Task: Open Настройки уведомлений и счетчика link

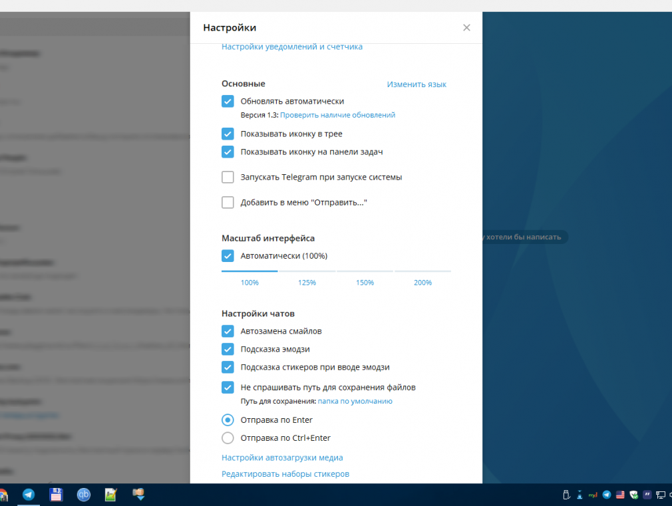Action: coord(292,47)
